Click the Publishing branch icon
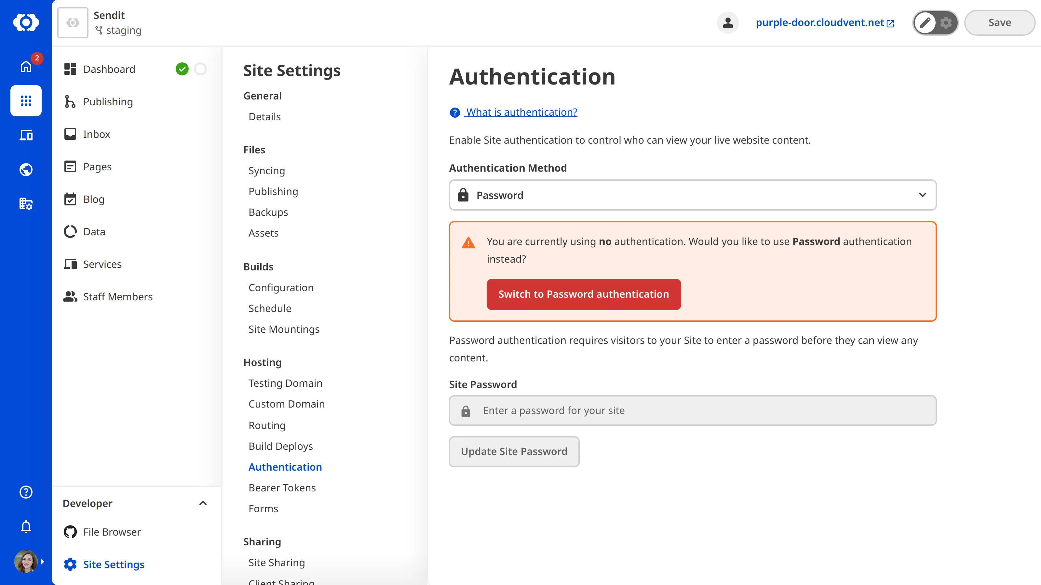Image resolution: width=1041 pixels, height=585 pixels. (70, 102)
